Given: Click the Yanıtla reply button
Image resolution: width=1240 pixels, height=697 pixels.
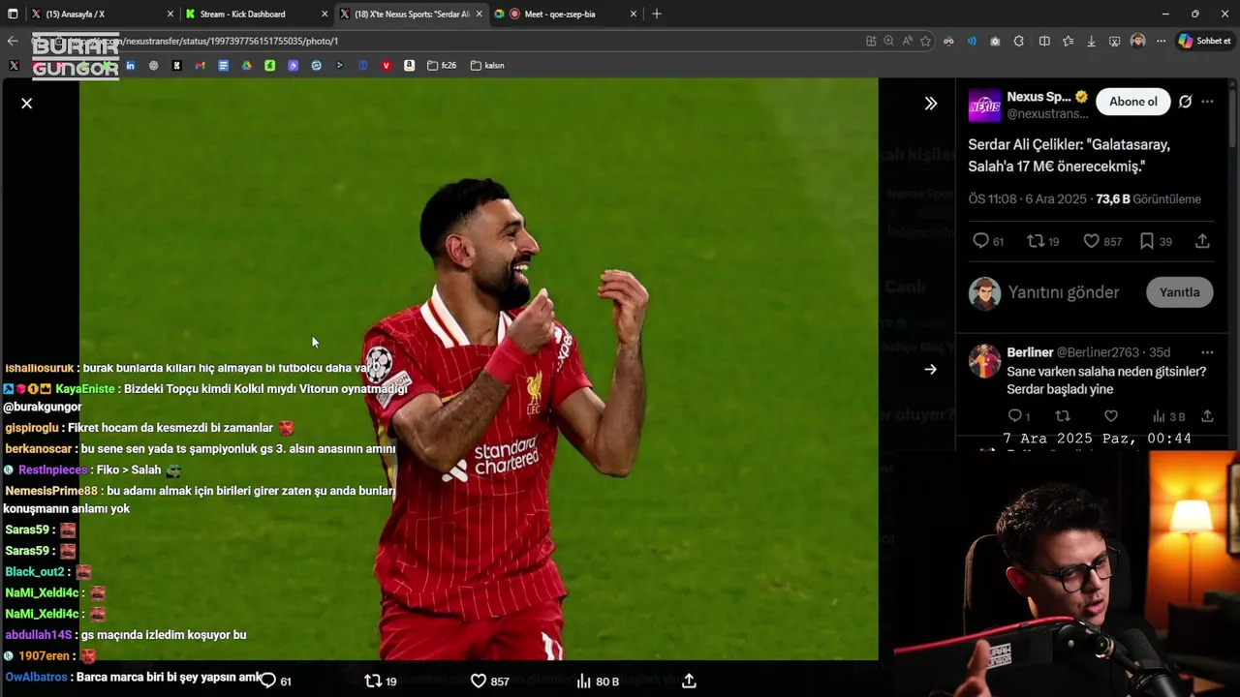Looking at the screenshot, I should pos(1179,292).
